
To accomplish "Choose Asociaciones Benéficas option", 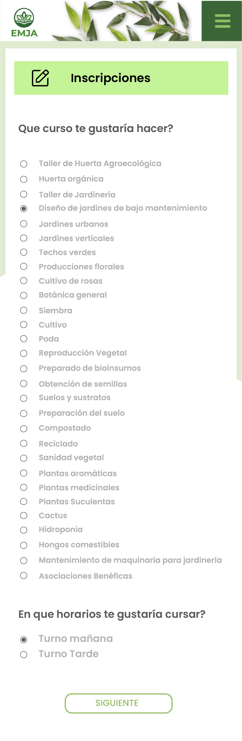I will (x=24, y=575).
